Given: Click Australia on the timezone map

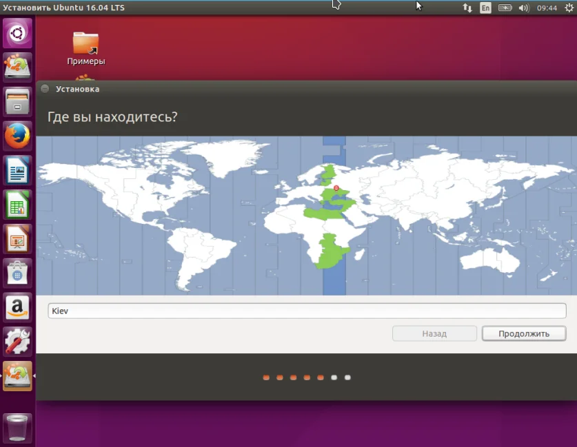Looking at the screenshot, I should coord(489,260).
